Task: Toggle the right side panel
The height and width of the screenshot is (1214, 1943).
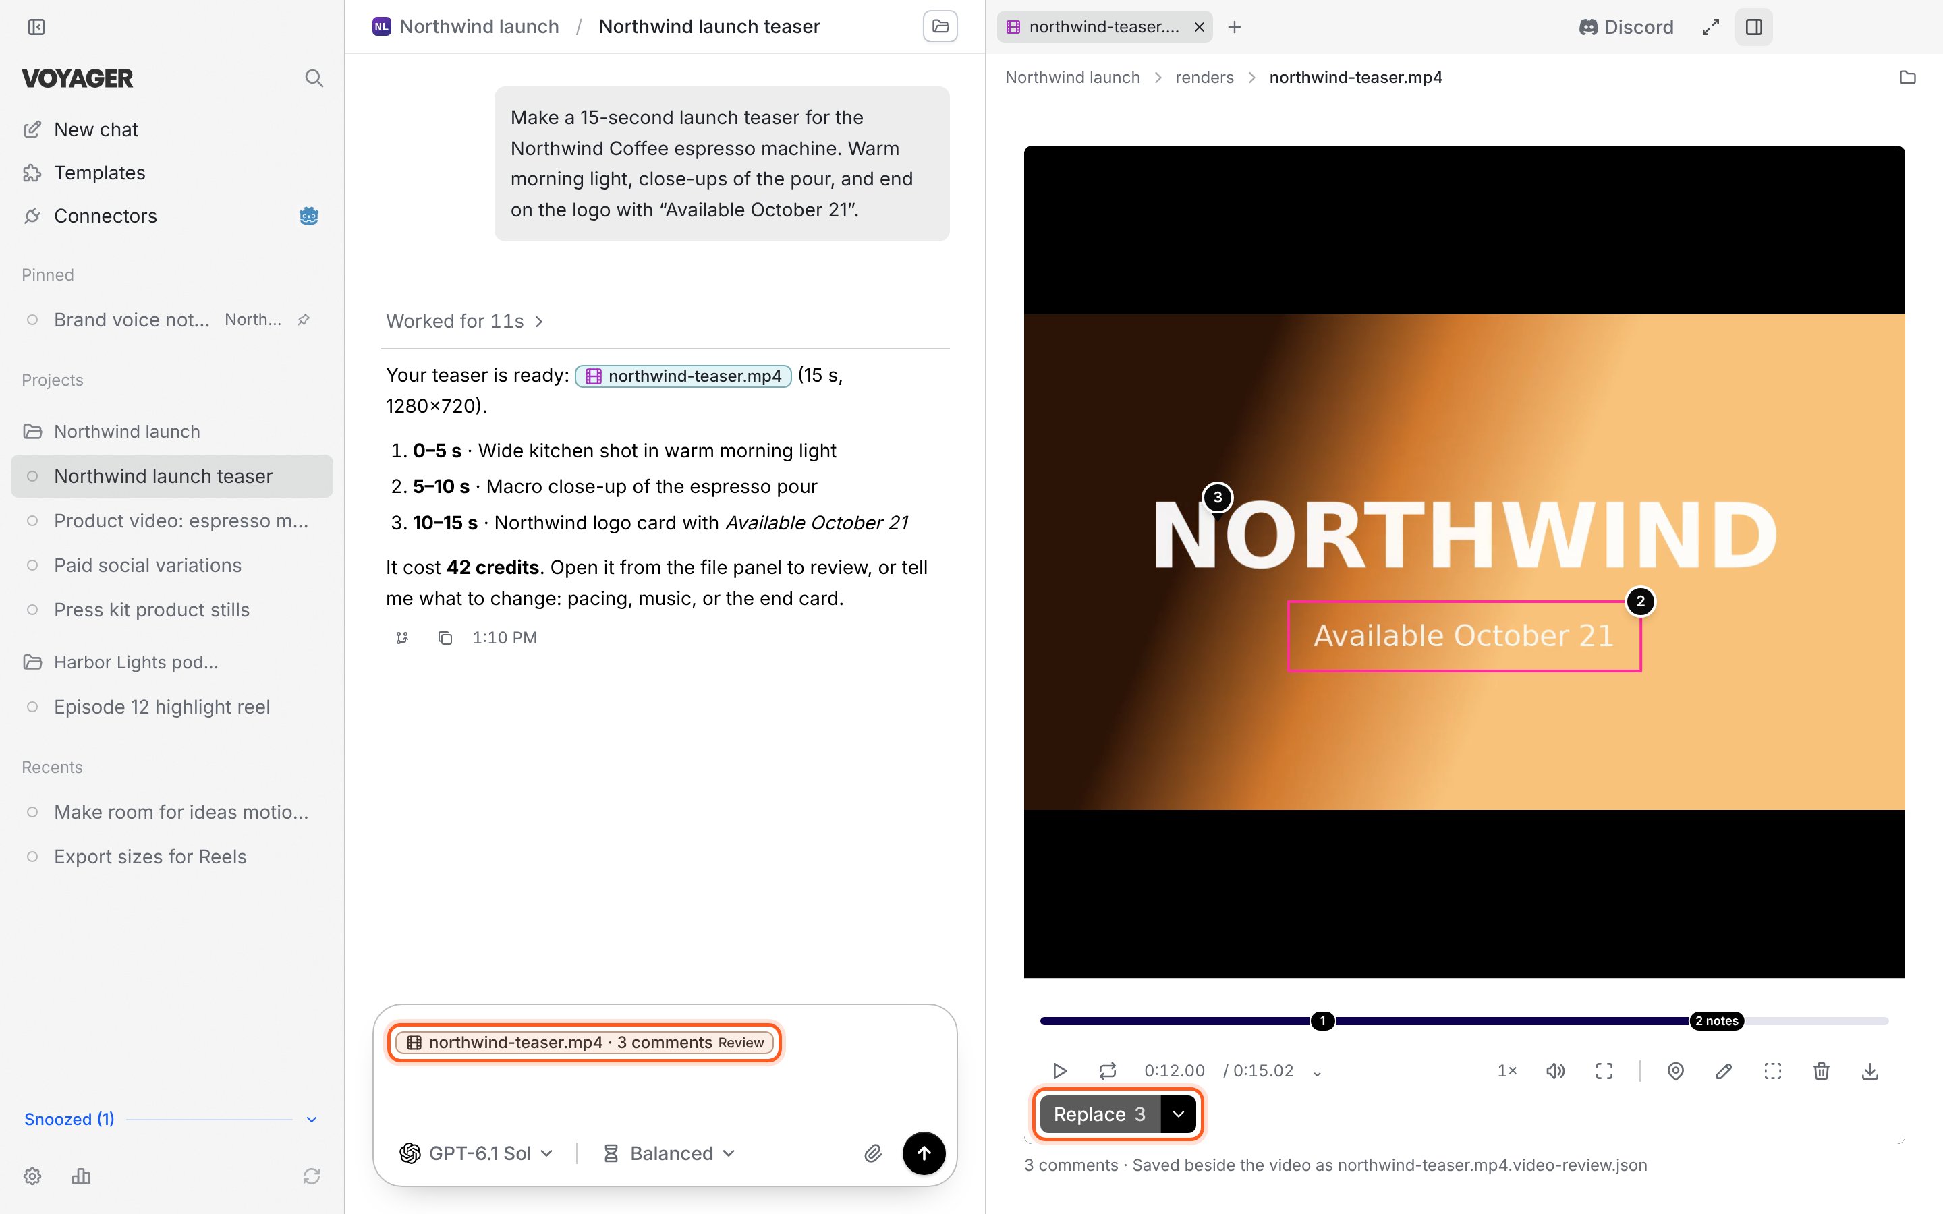Action: pyautogui.click(x=1753, y=27)
